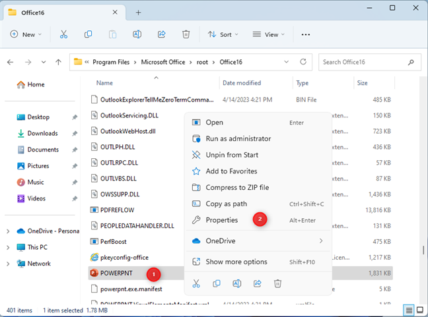The width and height of the screenshot is (428, 317).
Task: Click the Cut icon in the toolbar
Action: (x=63, y=34)
